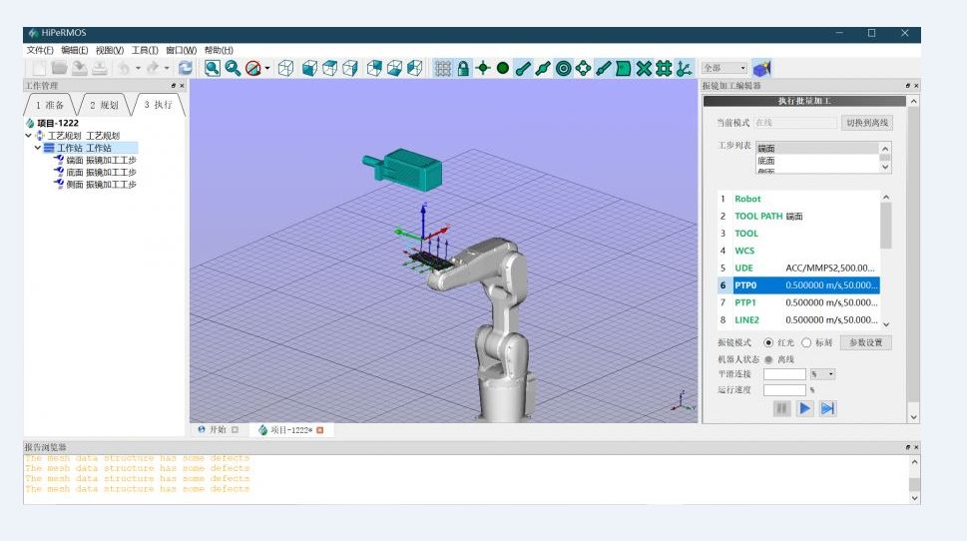
Task: Click the step-forward playback button
Action: tap(827, 408)
